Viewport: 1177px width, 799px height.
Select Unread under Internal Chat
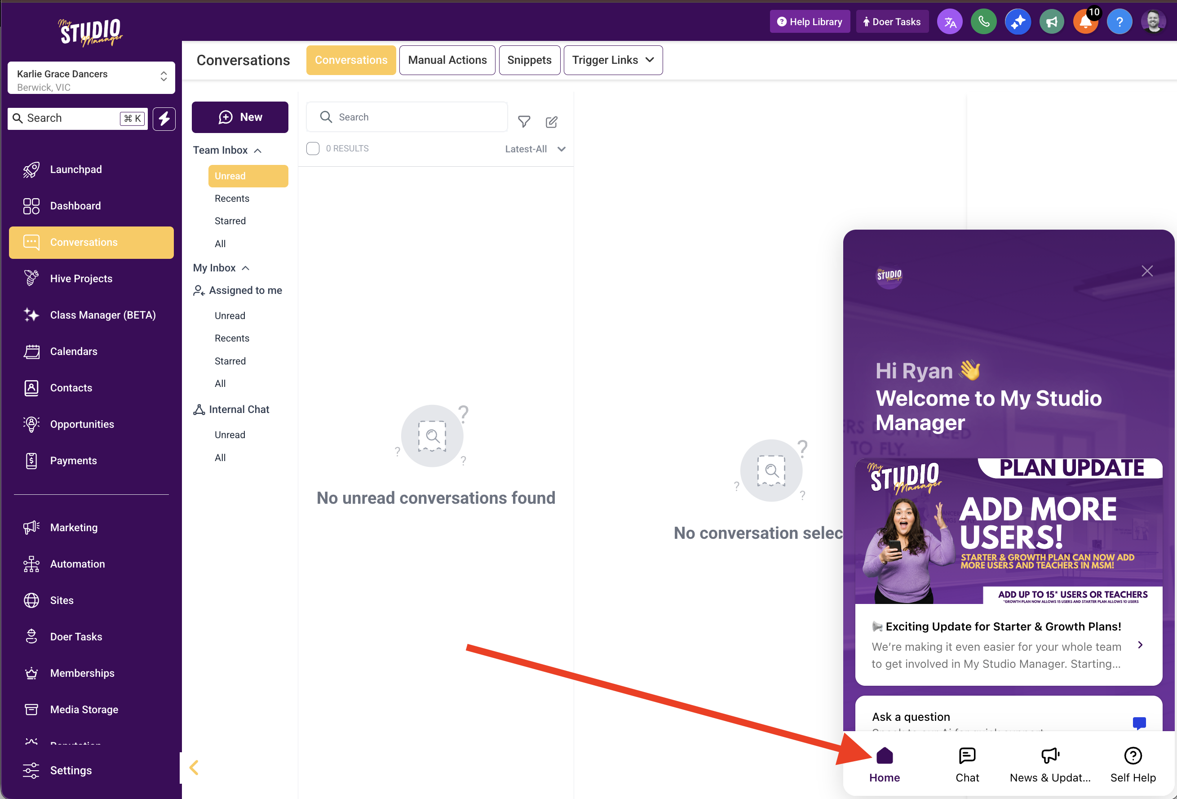click(230, 435)
